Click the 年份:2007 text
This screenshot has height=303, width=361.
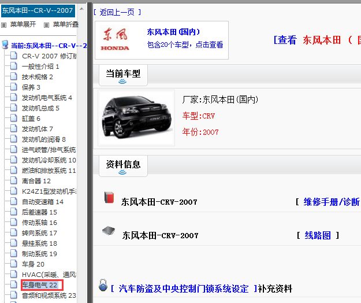pos(200,132)
